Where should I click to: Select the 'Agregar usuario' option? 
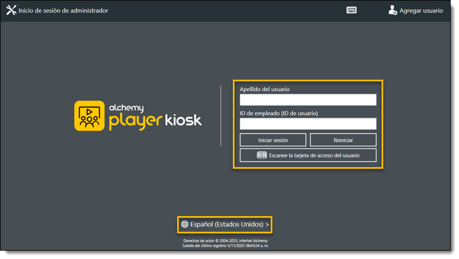pyautogui.click(x=421, y=11)
